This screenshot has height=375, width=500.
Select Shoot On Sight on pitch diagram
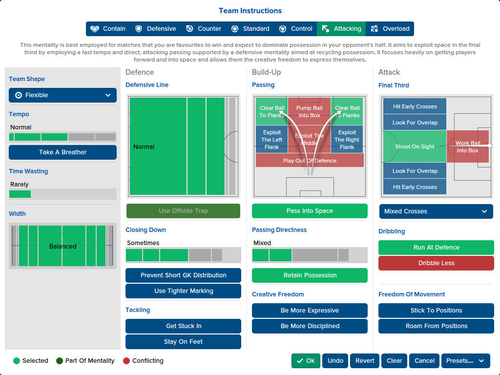click(415, 146)
